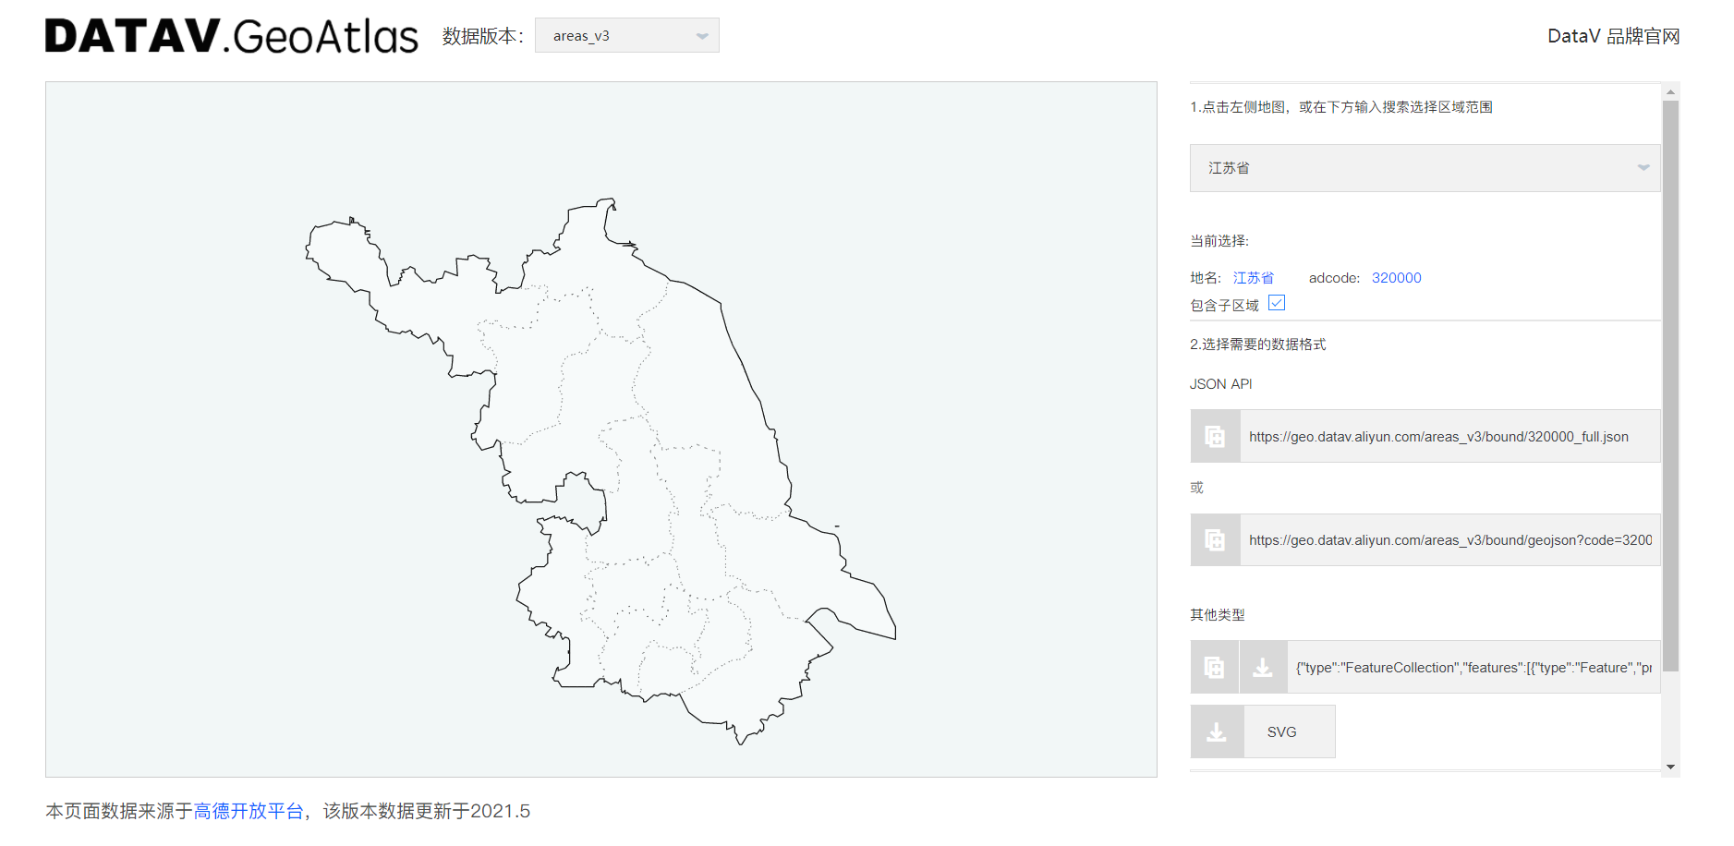The width and height of the screenshot is (1734, 846).
Task: Click the 其他类型 label
Action: pyautogui.click(x=1217, y=615)
